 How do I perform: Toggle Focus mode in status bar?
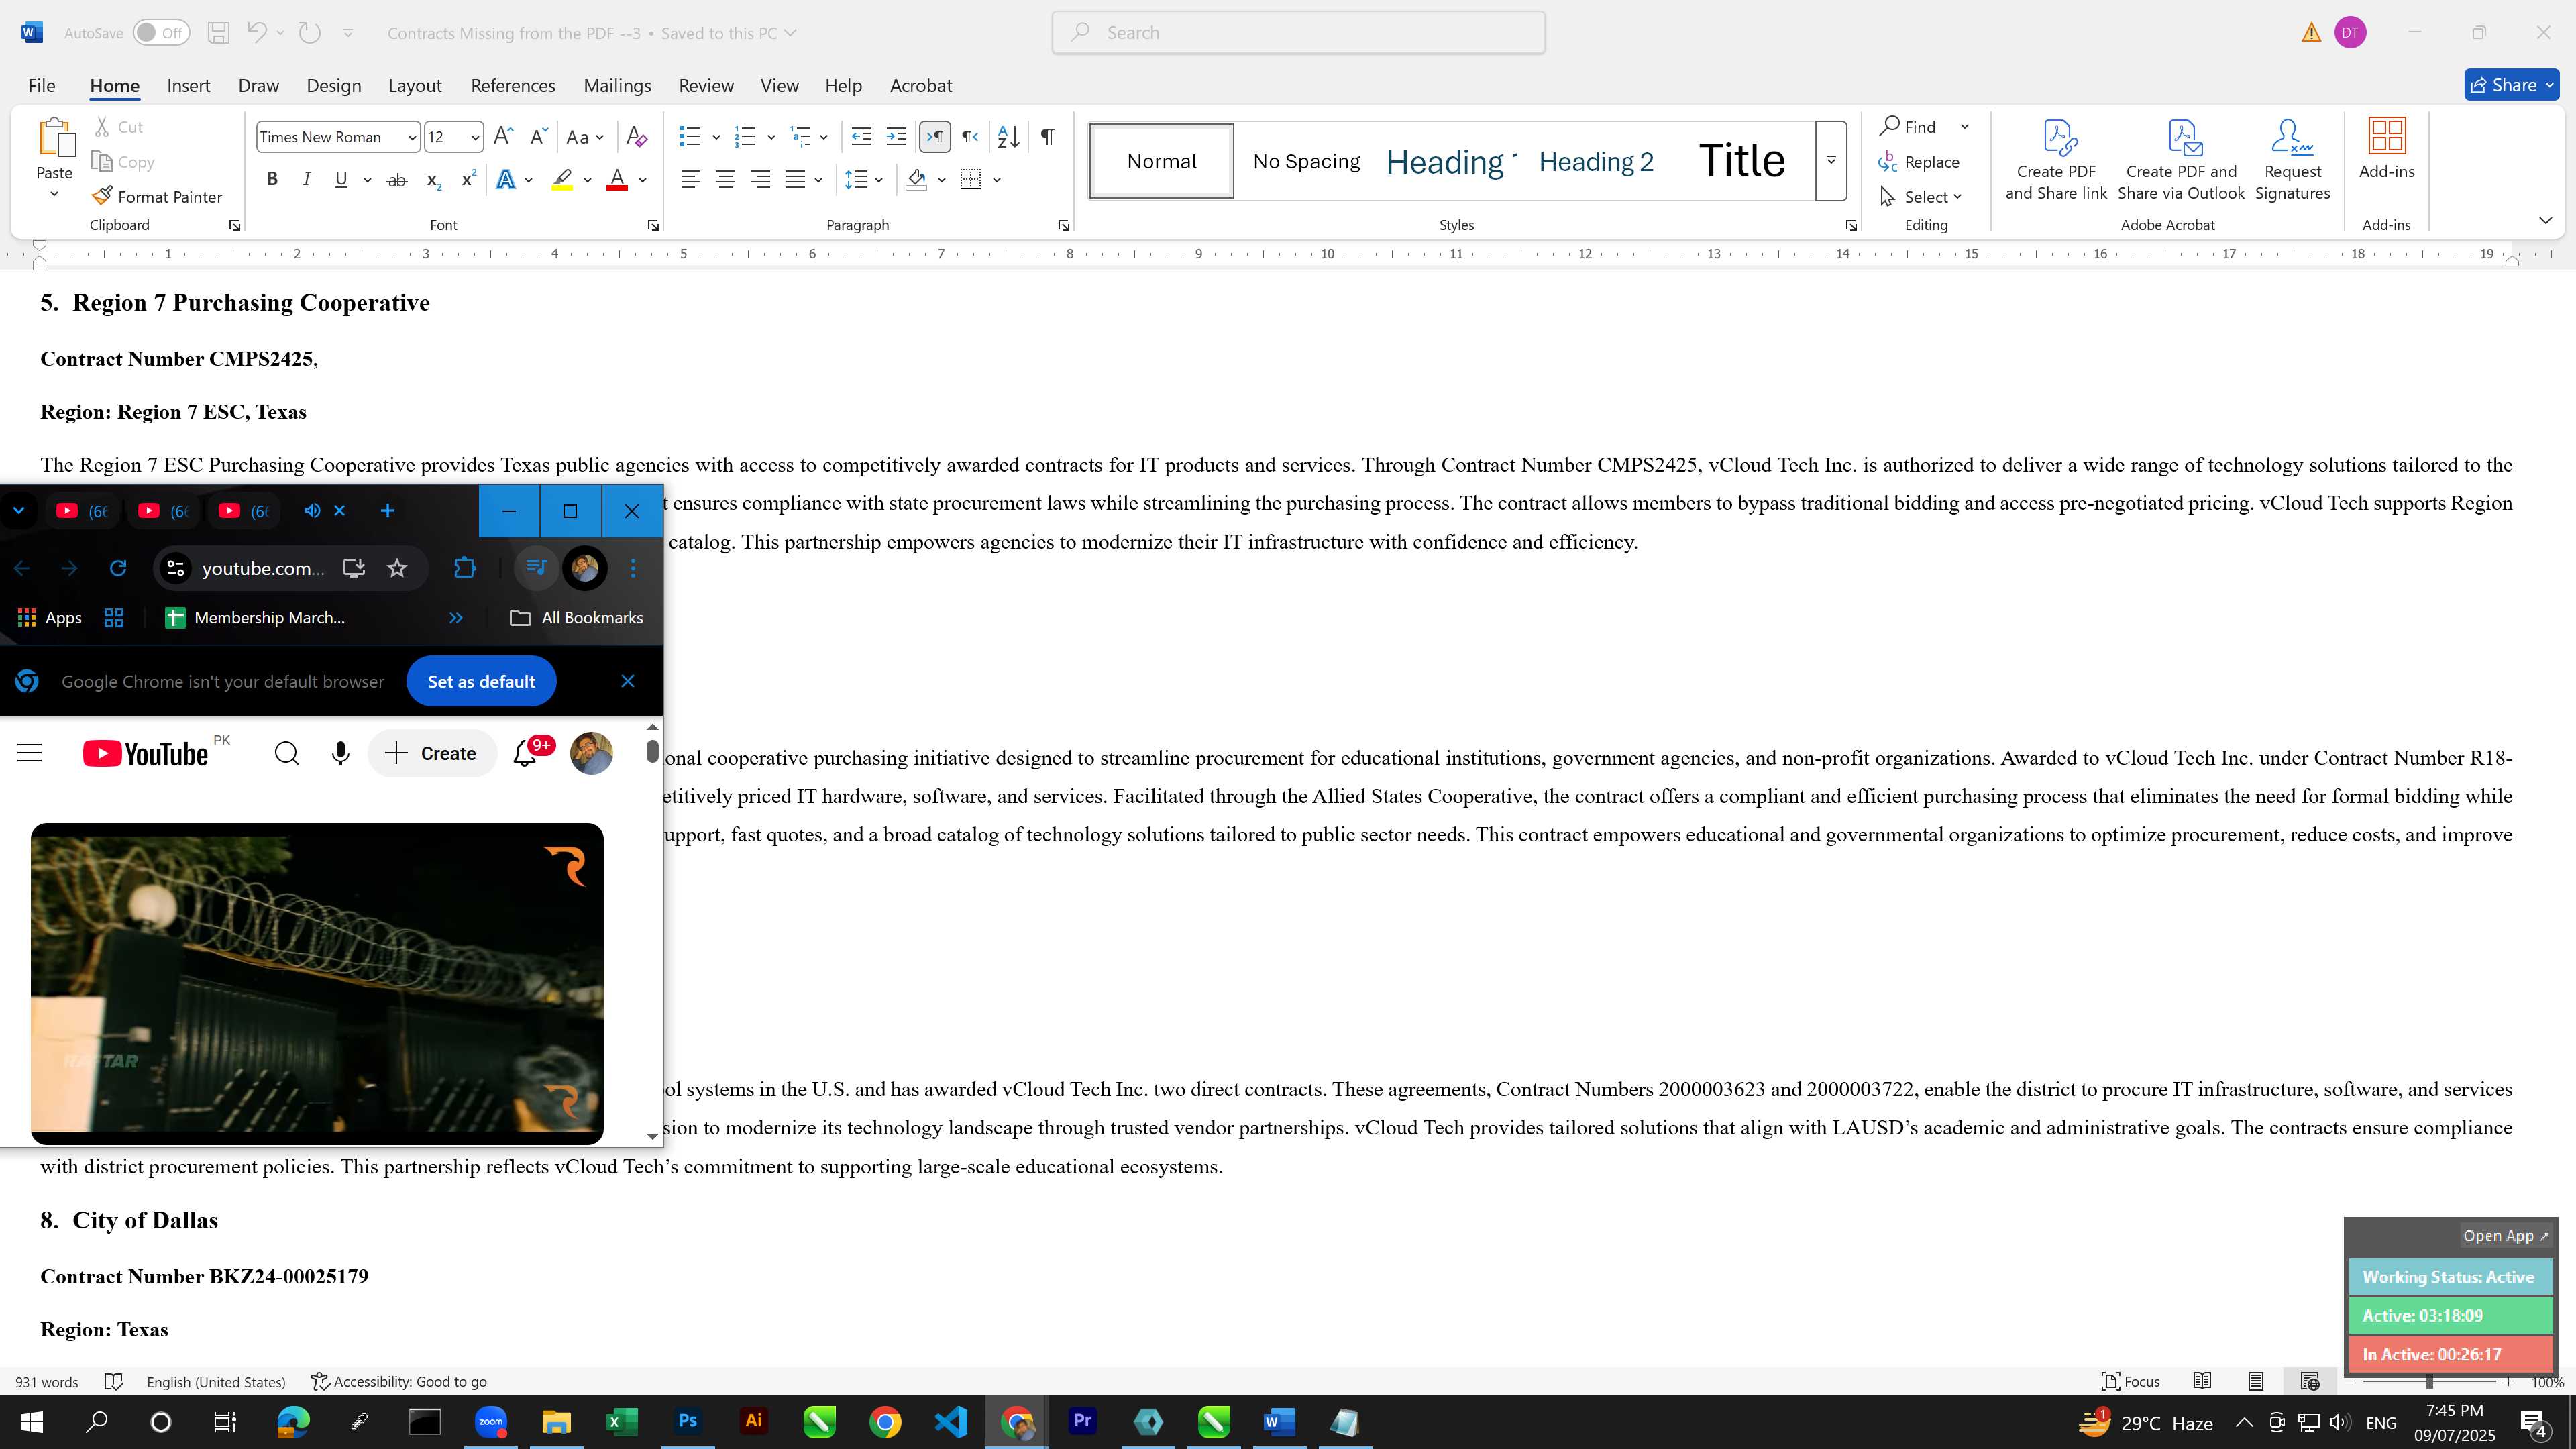2131,1381
